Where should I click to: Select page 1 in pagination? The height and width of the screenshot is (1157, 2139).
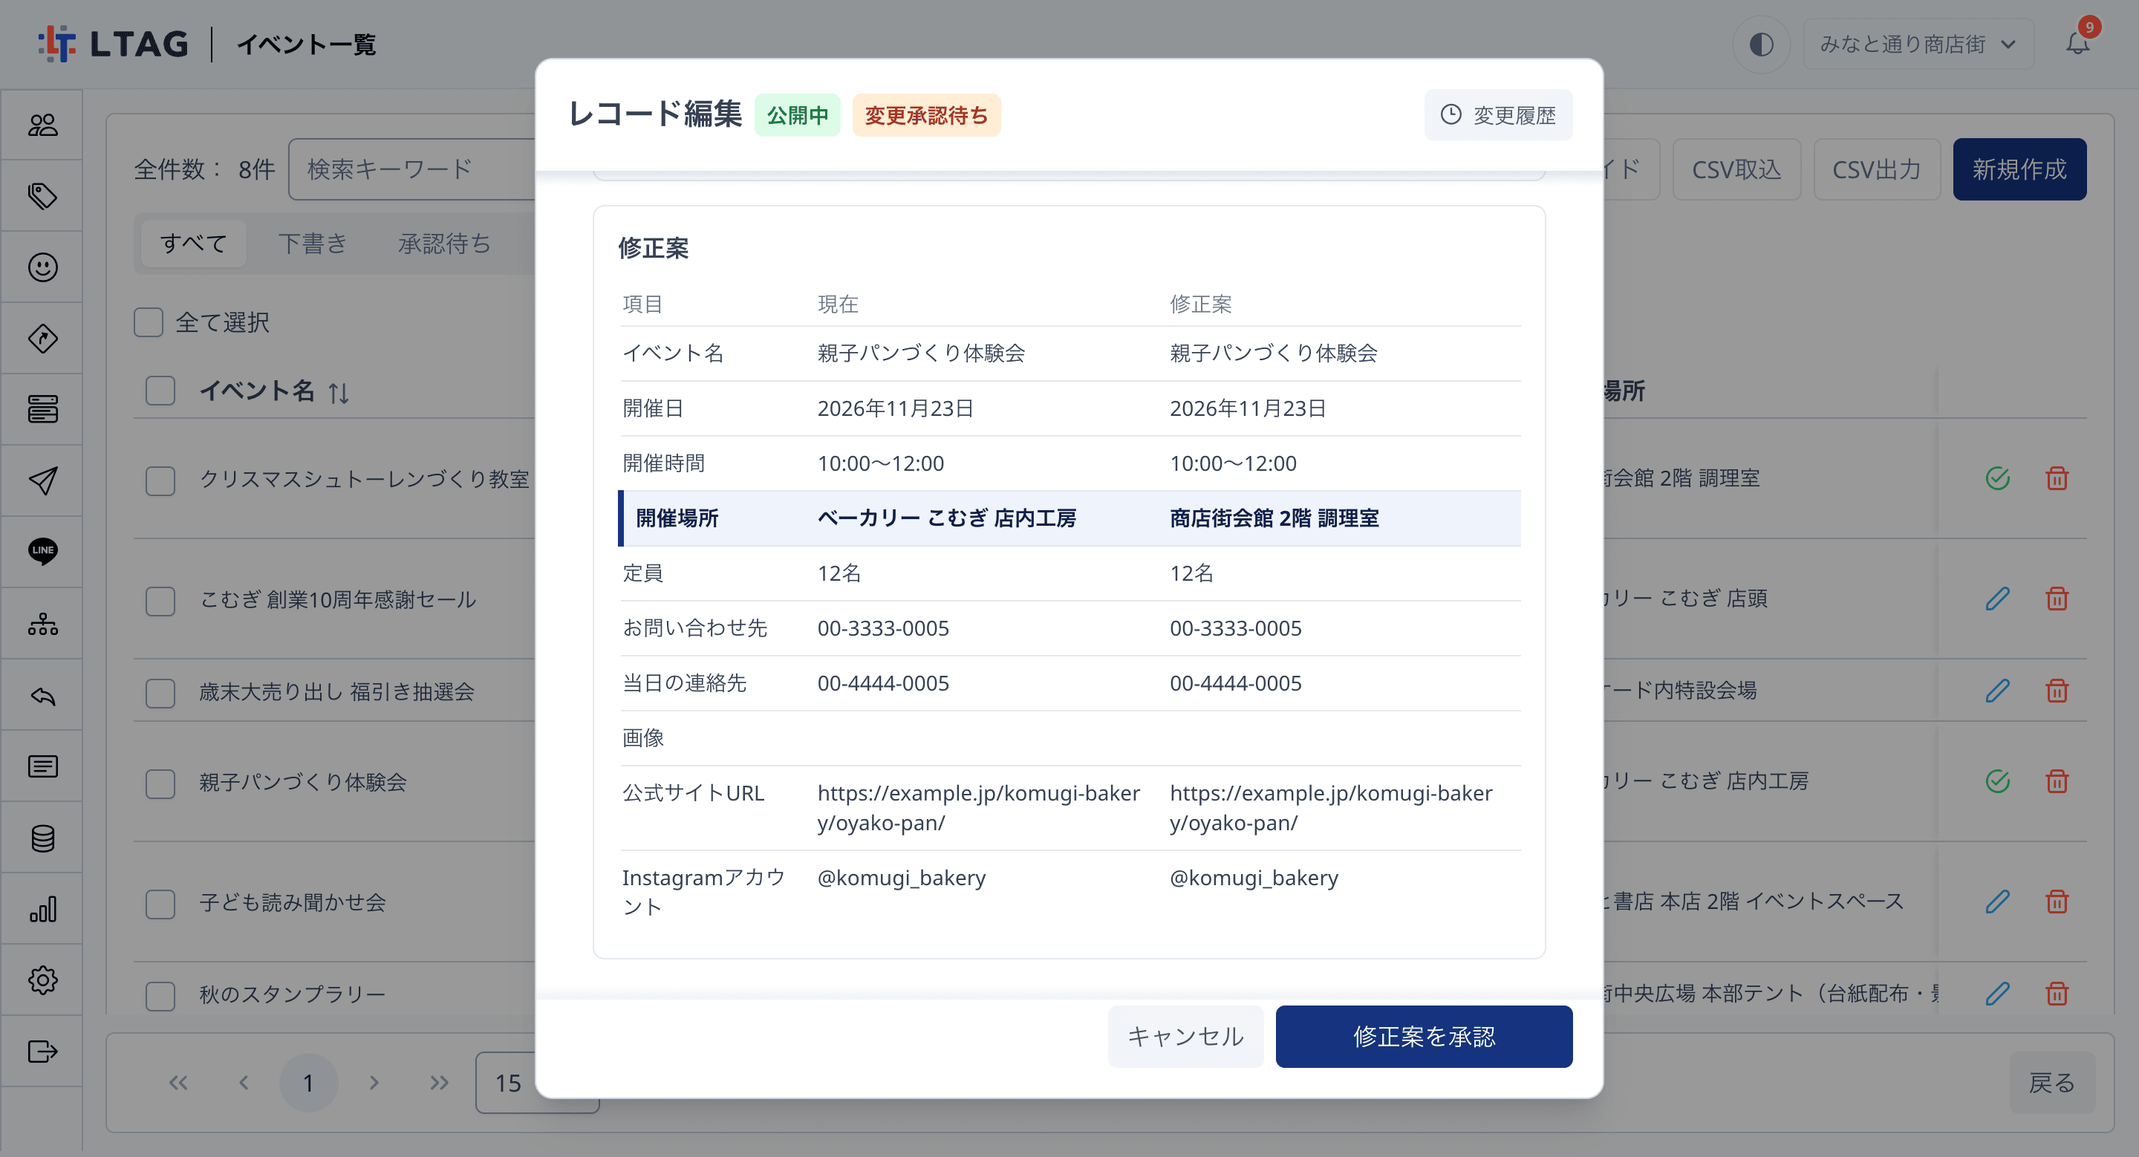[308, 1082]
